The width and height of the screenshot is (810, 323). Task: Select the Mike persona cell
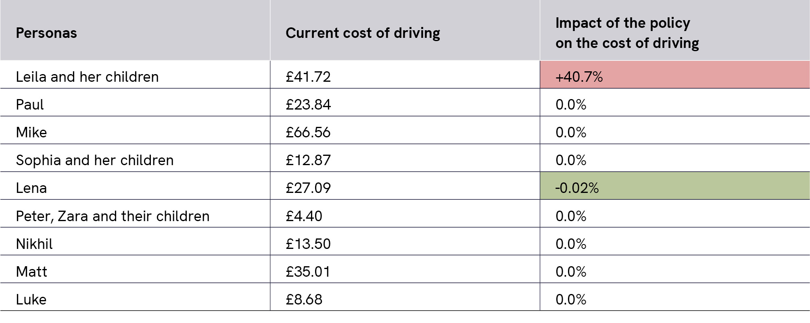coord(31,132)
